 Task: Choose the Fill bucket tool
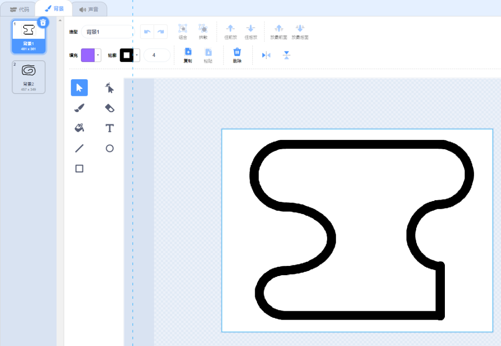[x=79, y=128]
